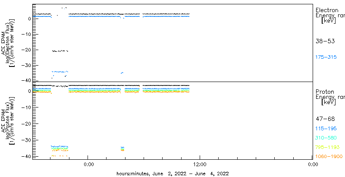Click the -30 tick label on proton plot
The image size is (345, 177).
tap(26, 140)
